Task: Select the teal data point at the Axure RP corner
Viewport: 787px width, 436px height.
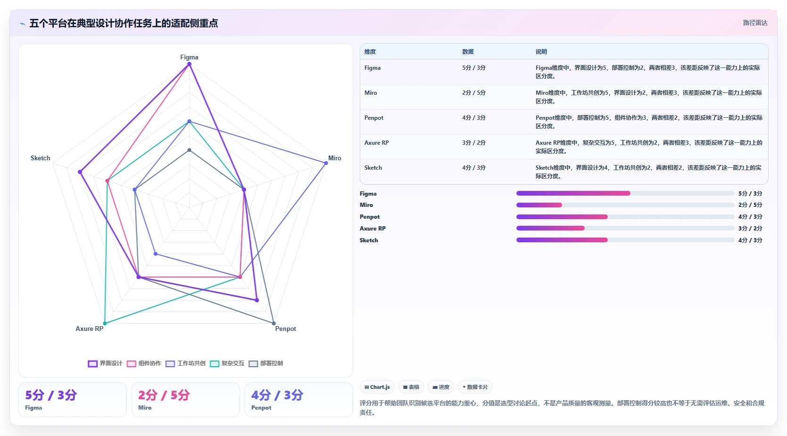Action: [x=105, y=323]
